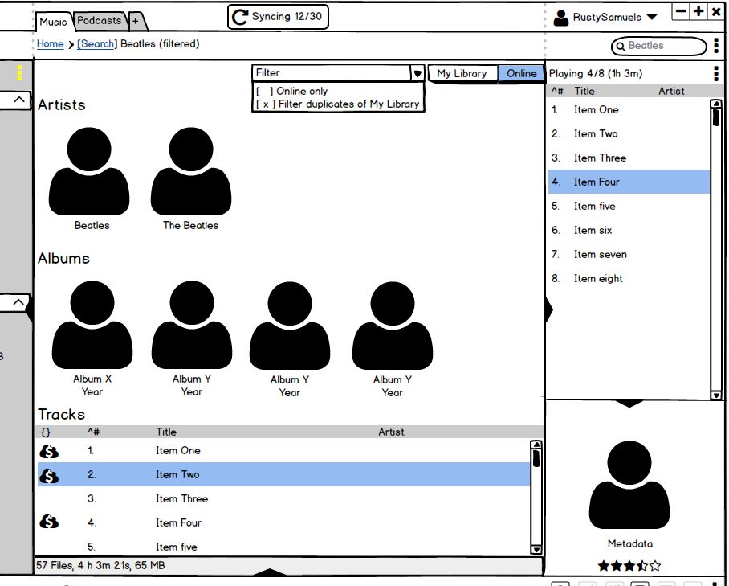729x586 pixels.
Task: Click cloud purchase icon beside Item One track
Action: pyautogui.click(x=49, y=452)
